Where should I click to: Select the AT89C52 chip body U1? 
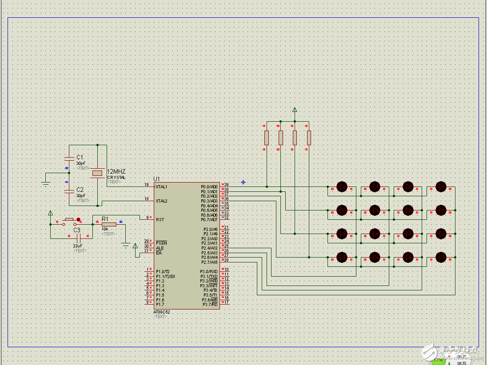187,246
